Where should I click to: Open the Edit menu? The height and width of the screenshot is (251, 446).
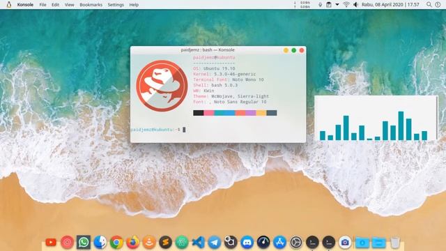(x=55, y=5)
